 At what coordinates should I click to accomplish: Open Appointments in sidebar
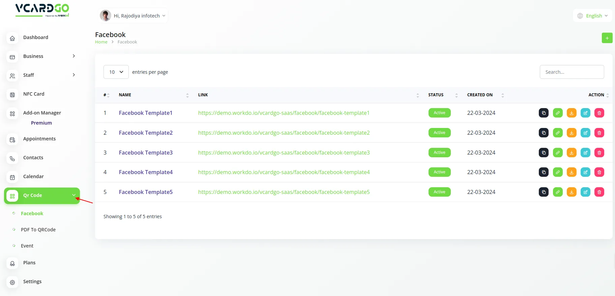[39, 139]
